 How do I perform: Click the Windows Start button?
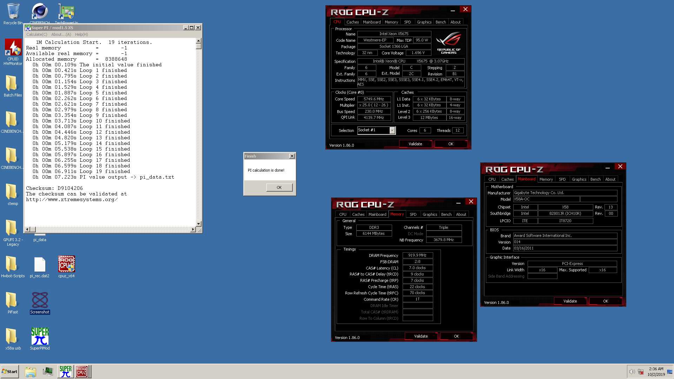coord(9,371)
